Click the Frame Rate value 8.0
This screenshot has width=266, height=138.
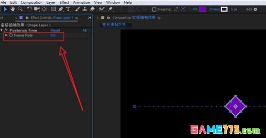pos(53,35)
